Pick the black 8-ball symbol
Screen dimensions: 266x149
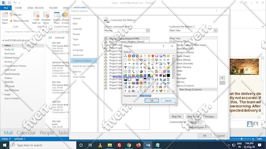pyautogui.click(x=141, y=71)
